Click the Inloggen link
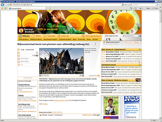 pos(136,42)
